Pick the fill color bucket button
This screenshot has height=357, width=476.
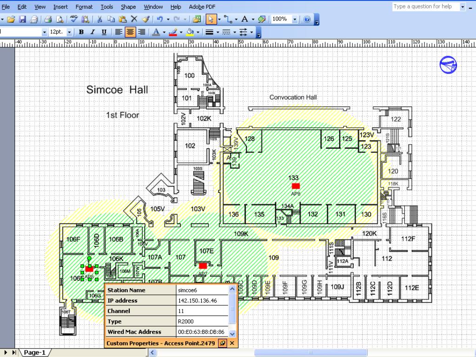[x=190, y=32]
